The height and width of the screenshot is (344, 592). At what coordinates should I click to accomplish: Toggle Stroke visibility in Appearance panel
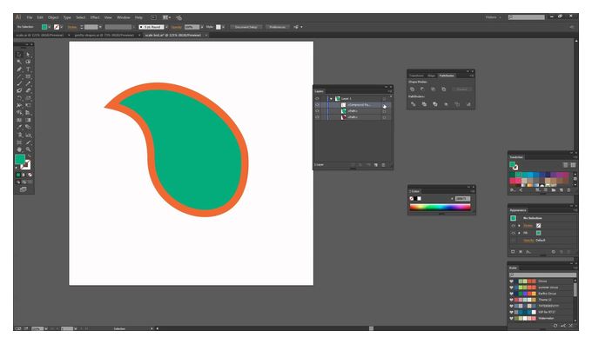(x=513, y=226)
